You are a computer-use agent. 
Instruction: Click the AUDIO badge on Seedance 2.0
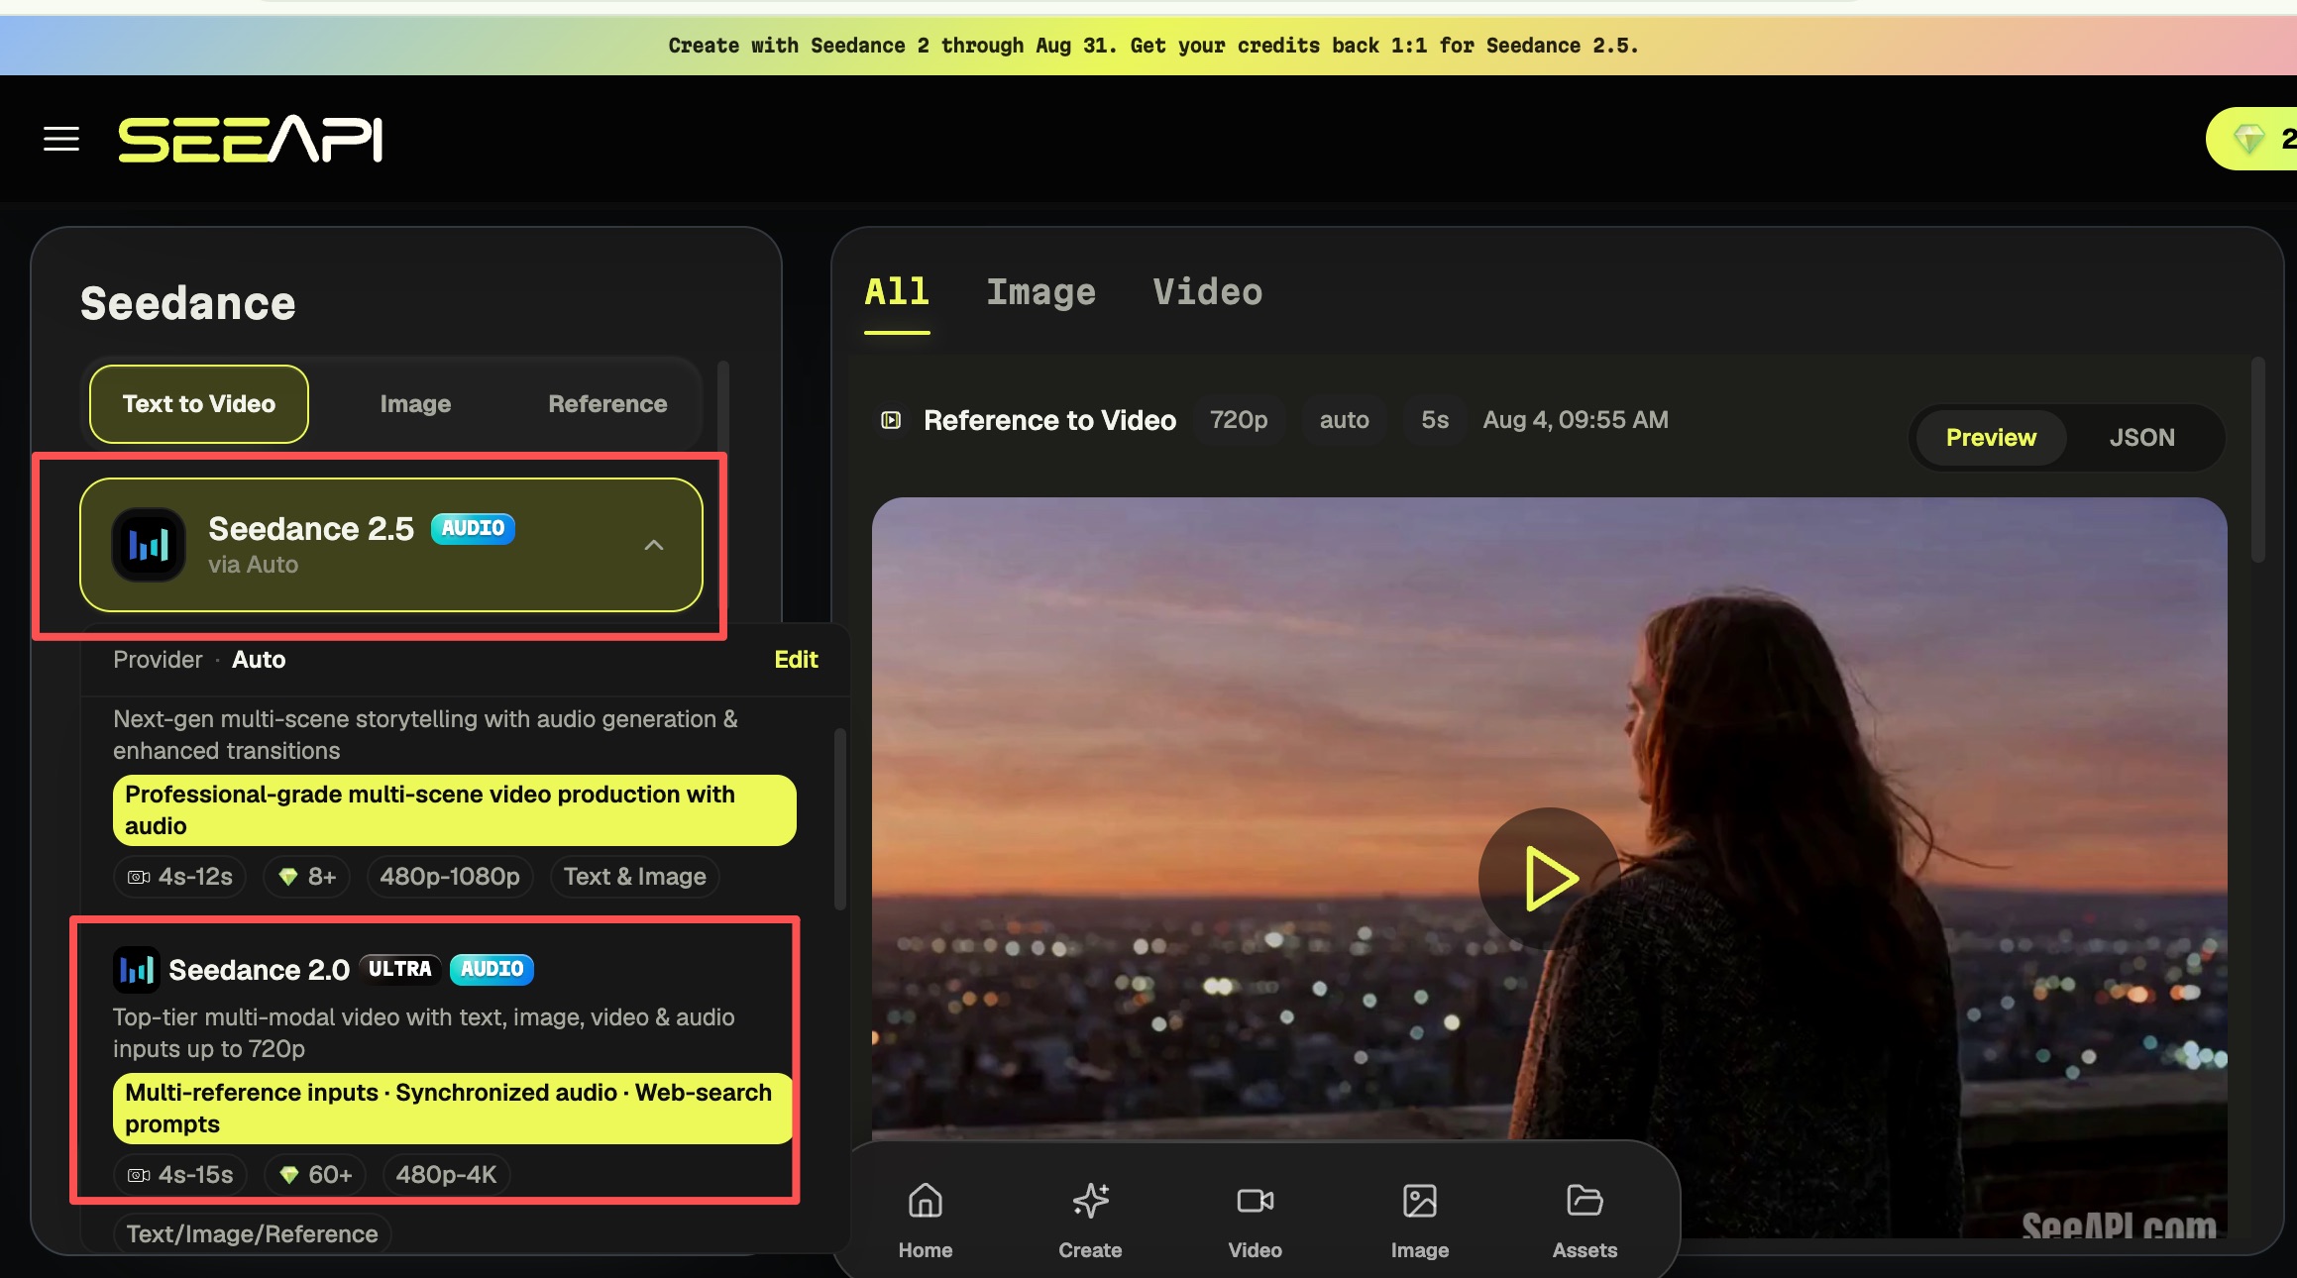pyautogui.click(x=492, y=969)
